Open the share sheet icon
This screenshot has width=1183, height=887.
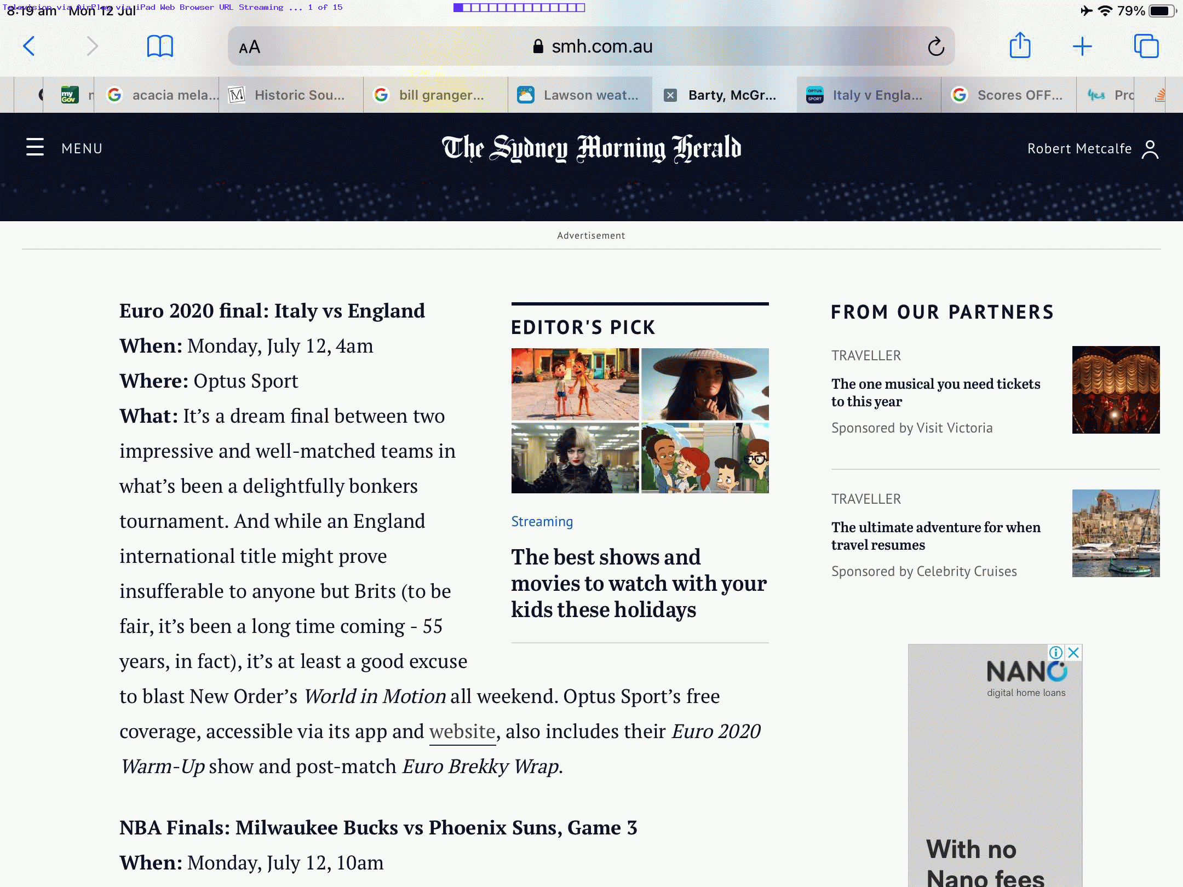point(1020,45)
